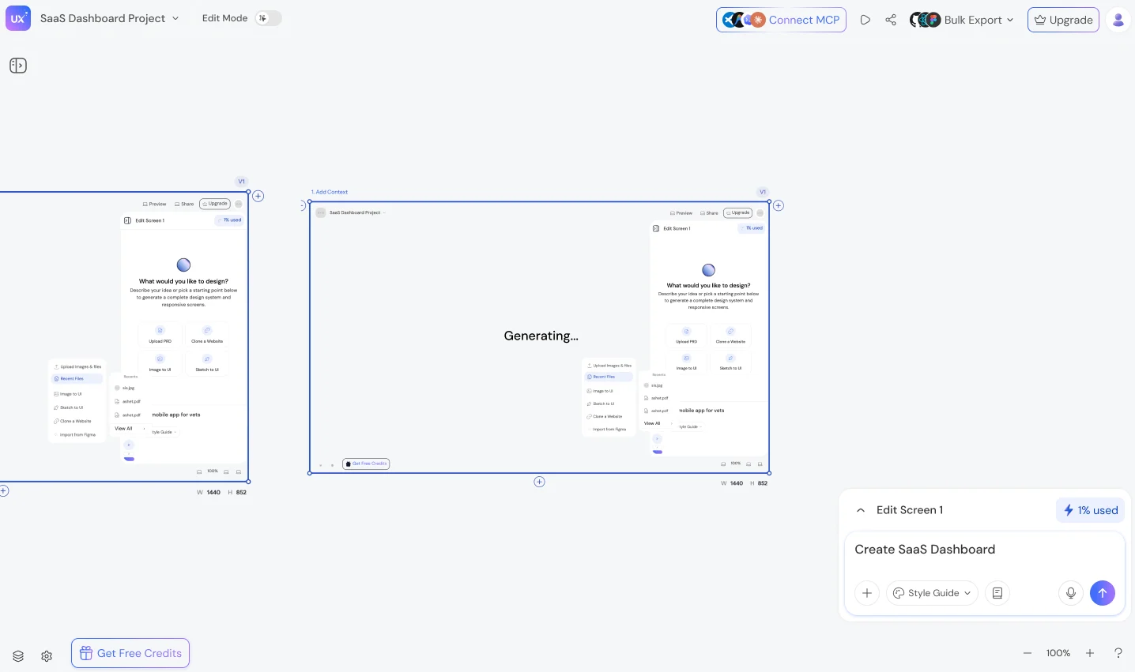The height and width of the screenshot is (672, 1135).
Task: Click the plus icon below the Generating frame
Action: [539, 482]
